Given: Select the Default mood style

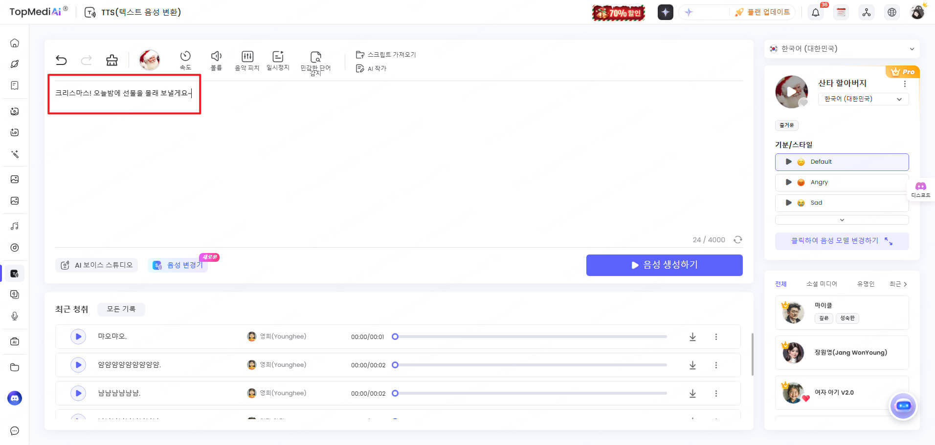Looking at the screenshot, I should click(x=842, y=162).
